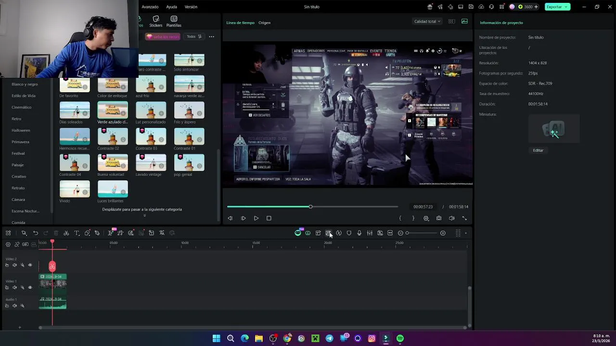
Task: Mute the Audio 1 track speaker
Action: [x=14, y=306]
